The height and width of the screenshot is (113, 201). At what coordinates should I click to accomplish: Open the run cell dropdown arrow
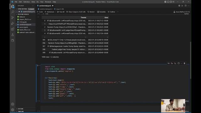[x=40, y=66]
